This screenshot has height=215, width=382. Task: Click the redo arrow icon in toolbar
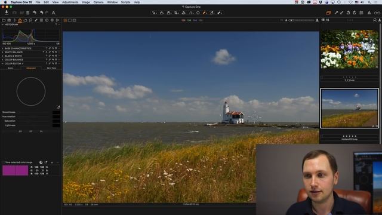pos(47,13)
